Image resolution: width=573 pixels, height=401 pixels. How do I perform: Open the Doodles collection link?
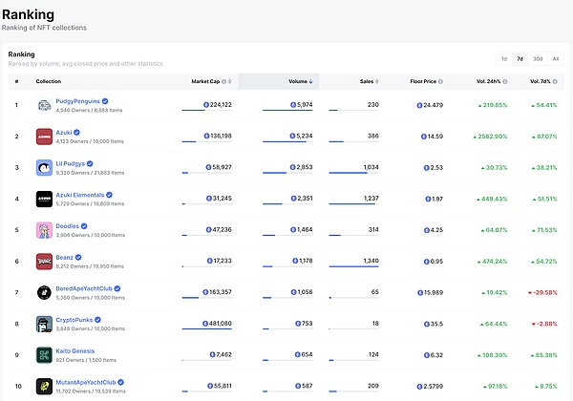coord(67,226)
